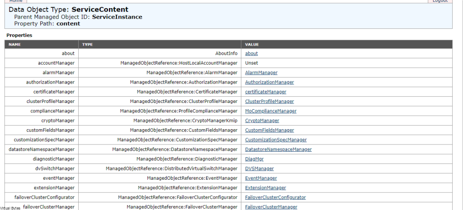Follow the ExtensionManager link
Image resolution: width=463 pixels, height=210 pixels.
click(265, 187)
